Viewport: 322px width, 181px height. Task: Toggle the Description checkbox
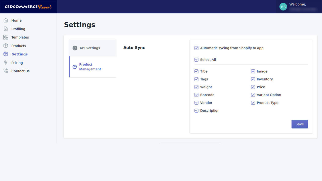point(196,110)
